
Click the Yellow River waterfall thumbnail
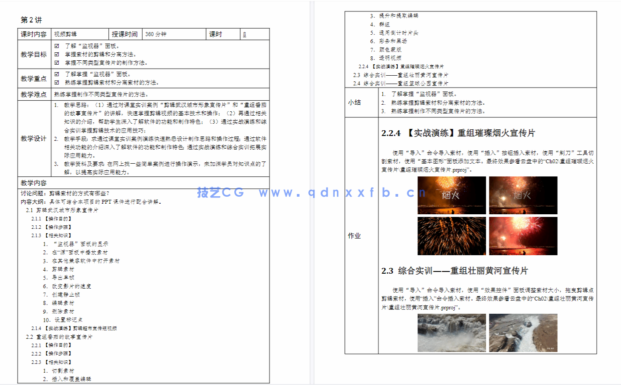pos(451,333)
